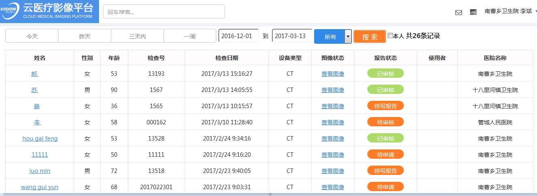The height and width of the screenshot is (196, 537).
Task: Open the mail envelope icon
Action: [459, 13]
